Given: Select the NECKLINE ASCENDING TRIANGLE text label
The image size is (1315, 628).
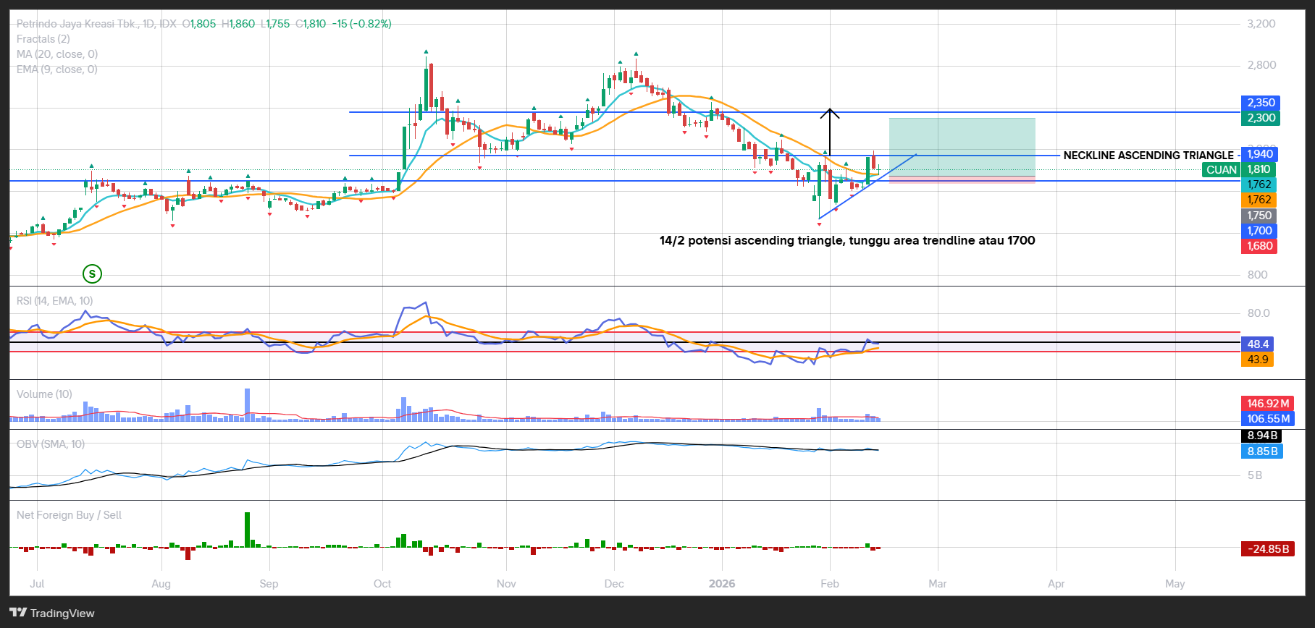Looking at the screenshot, I should [x=1148, y=156].
